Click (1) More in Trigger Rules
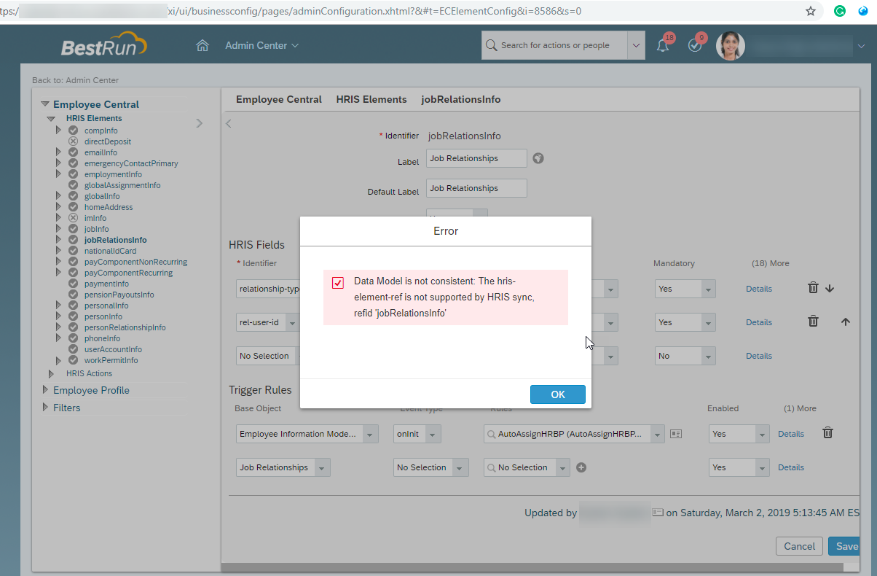This screenshot has height=576, width=877. coord(800,408)
